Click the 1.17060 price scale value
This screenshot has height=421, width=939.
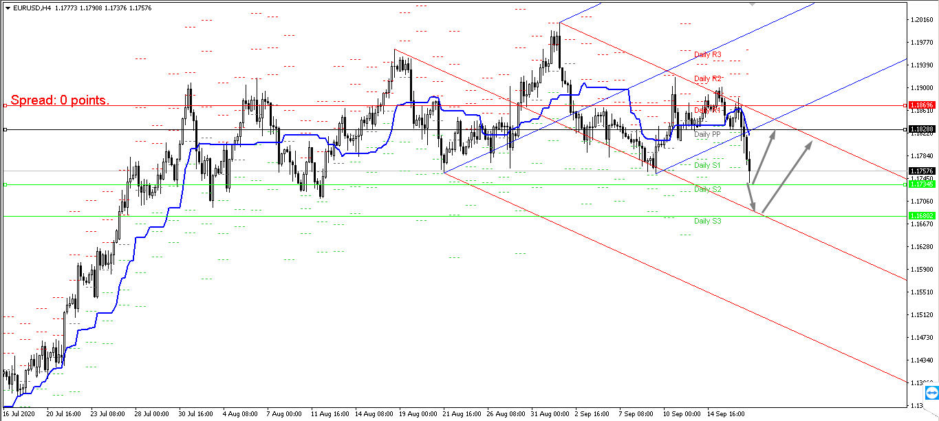921,202
